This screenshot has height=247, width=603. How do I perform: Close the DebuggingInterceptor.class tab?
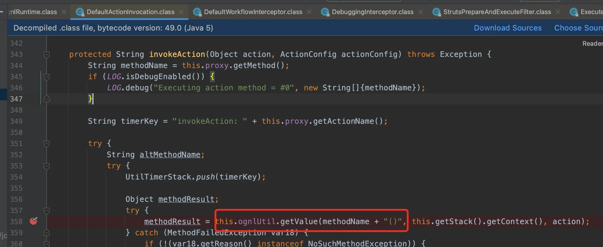(x=421, y=12)
